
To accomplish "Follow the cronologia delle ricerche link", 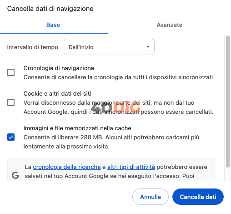I will [67, 167].
